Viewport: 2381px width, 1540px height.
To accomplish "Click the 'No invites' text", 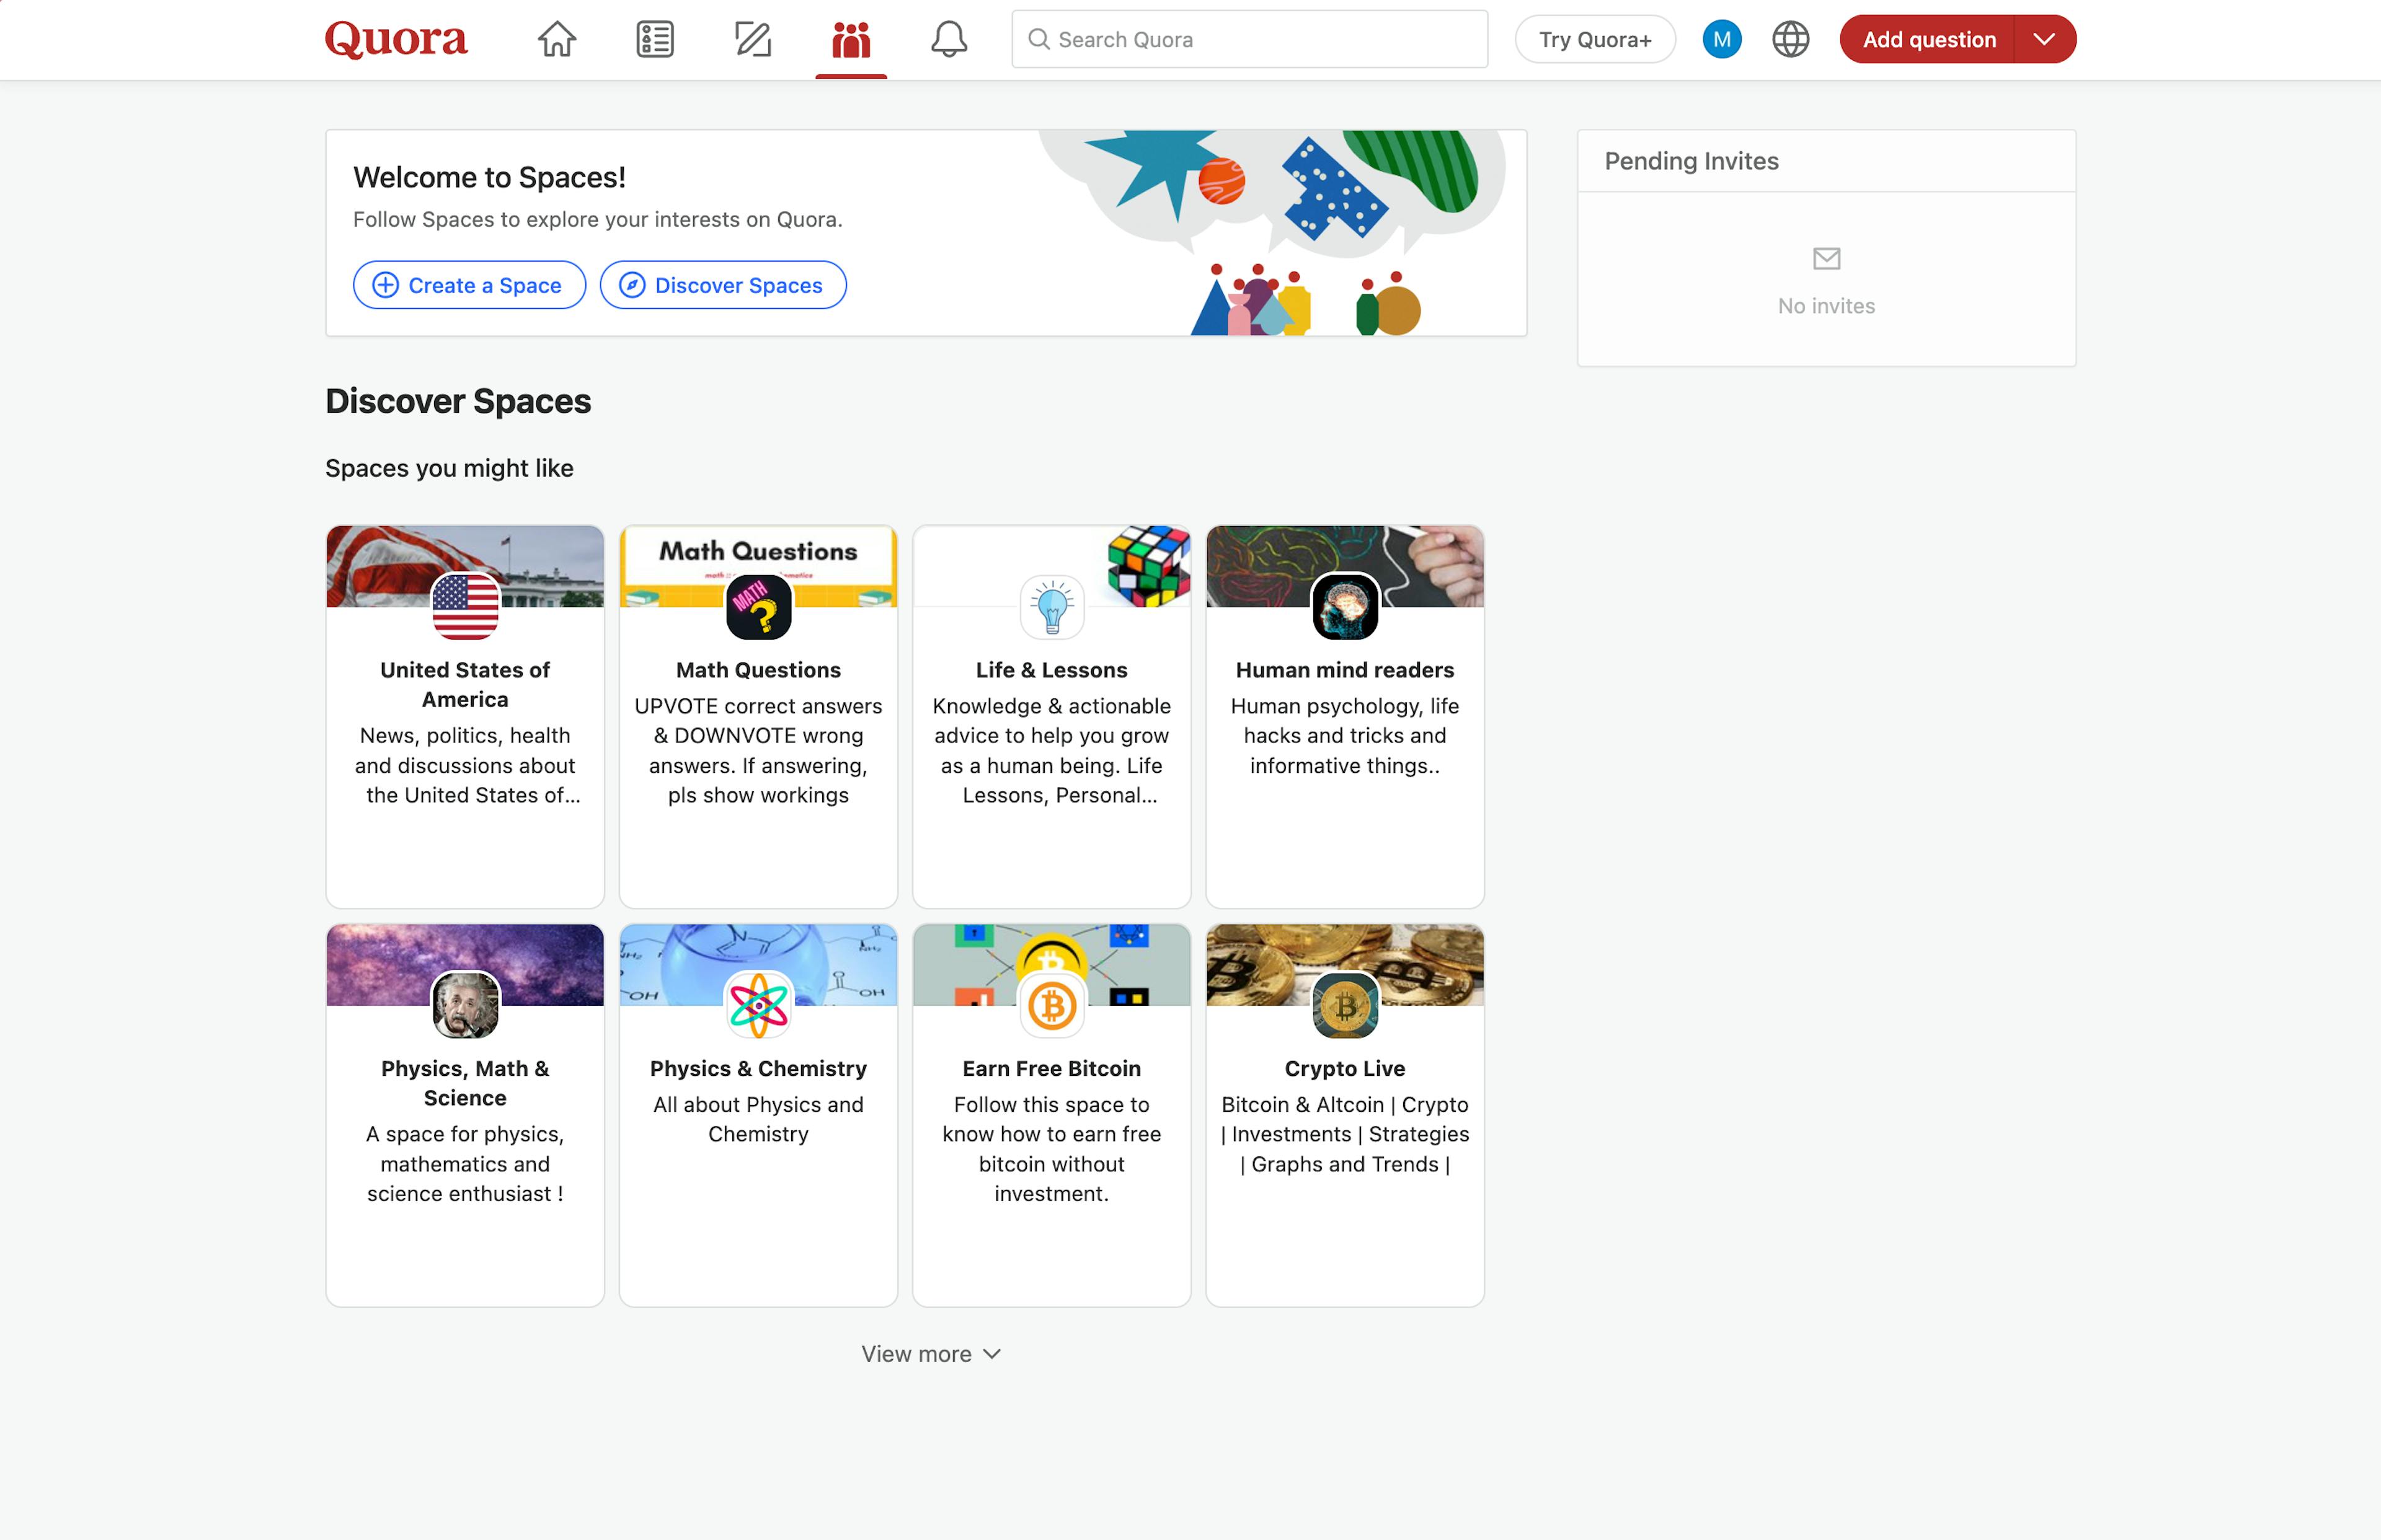I will pos(1826,306).
